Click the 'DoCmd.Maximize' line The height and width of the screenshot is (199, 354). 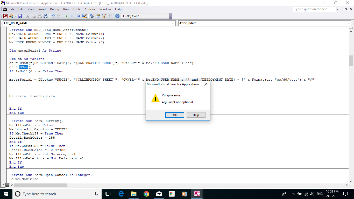pos(24,179)
